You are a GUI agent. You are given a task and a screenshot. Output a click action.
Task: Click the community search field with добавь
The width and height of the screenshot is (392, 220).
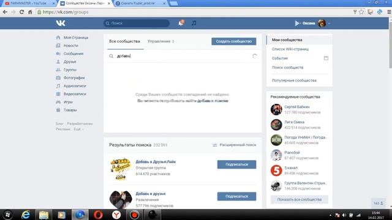click(183, 56)
